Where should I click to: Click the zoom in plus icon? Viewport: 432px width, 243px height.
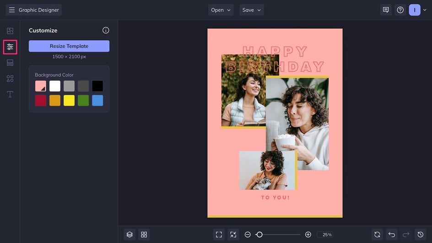tap(308, 234)
